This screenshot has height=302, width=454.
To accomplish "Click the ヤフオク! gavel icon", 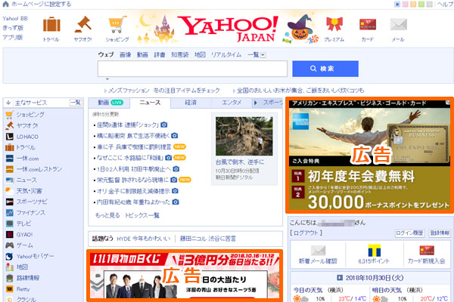I will click(x=83, y=24).
